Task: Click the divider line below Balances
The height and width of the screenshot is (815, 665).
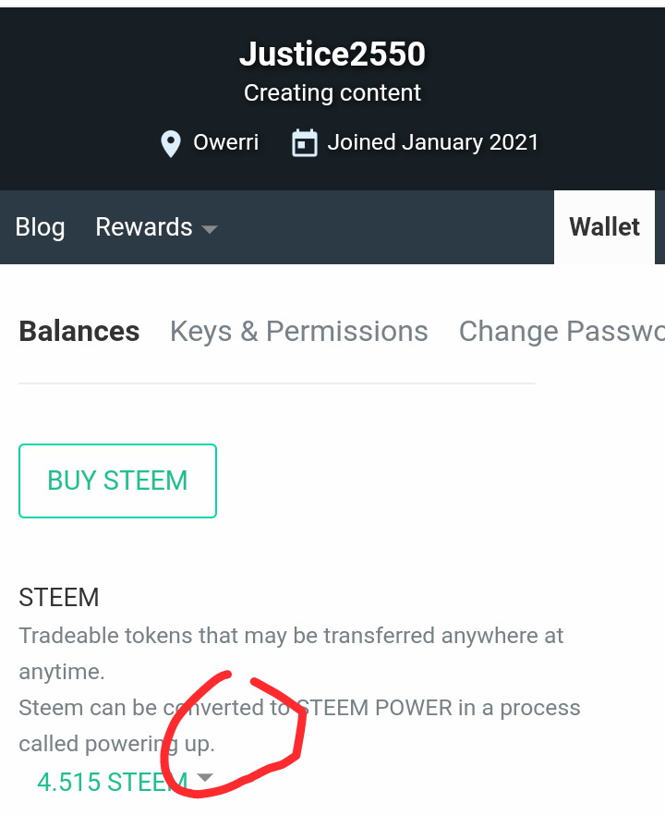Action: 277,383
